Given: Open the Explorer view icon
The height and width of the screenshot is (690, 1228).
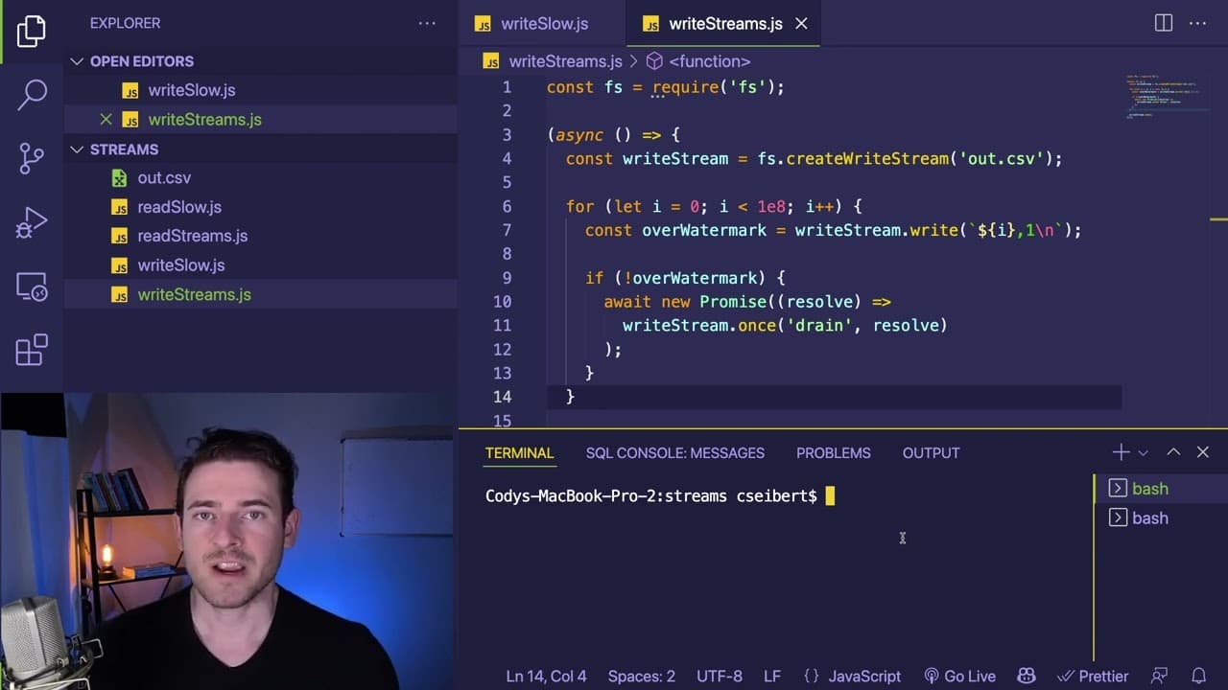Looking at the screenshot, I should (31, 32).
